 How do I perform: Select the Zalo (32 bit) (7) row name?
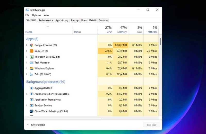coord(43,74)
